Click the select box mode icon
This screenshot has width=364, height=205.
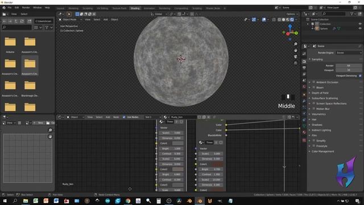pos(77,14)
